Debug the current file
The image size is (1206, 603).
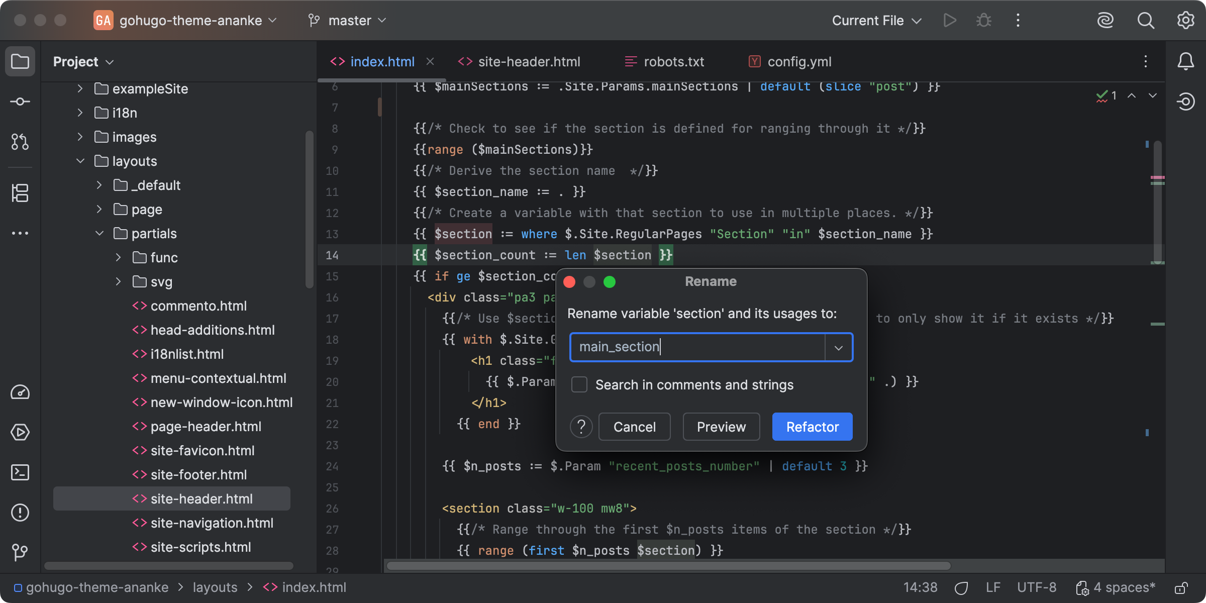[x=984, y=21]
